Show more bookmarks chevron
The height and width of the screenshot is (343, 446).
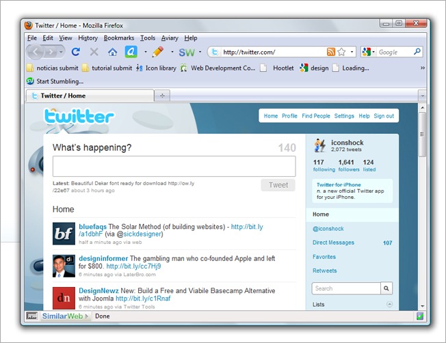422,68
